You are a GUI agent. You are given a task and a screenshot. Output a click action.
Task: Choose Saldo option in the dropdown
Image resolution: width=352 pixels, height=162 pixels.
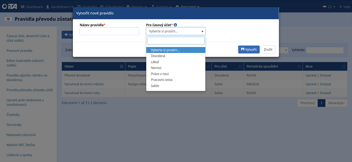coord(155,86)
